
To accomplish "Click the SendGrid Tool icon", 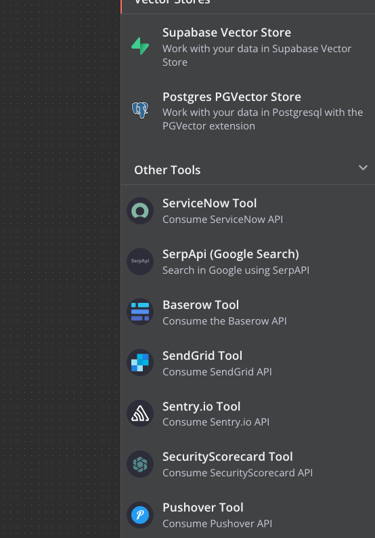I will [140, 363].
